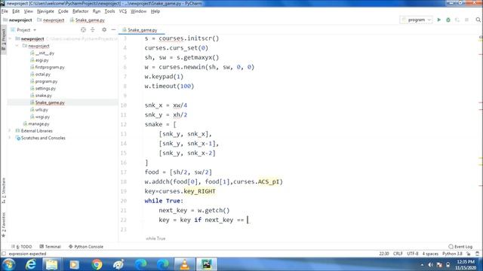Open the Code menu

[63, 11]
